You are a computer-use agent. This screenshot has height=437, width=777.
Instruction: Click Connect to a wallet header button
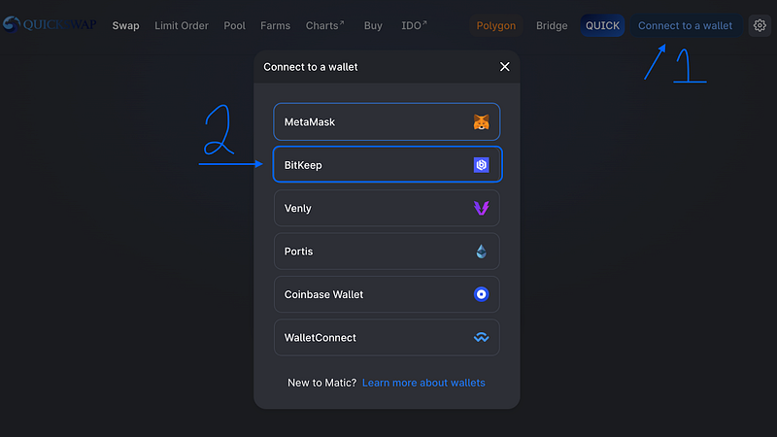pos(686,25)
